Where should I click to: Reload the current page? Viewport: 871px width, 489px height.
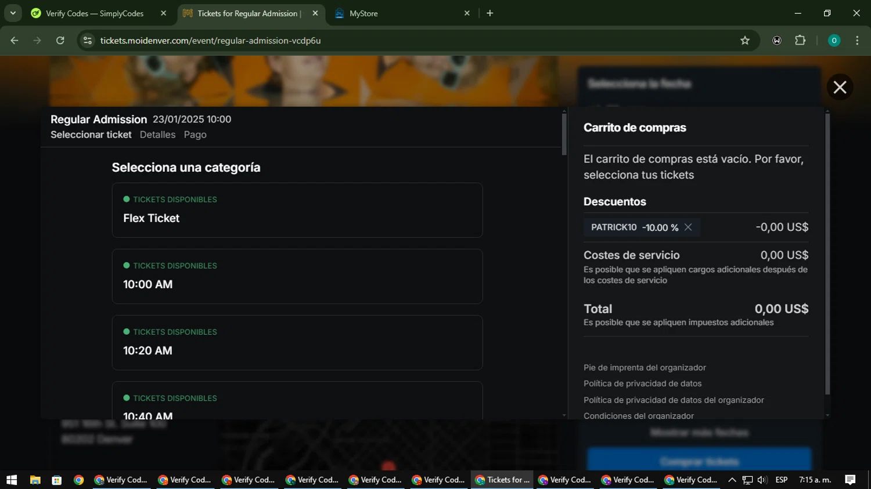point(60,41)
